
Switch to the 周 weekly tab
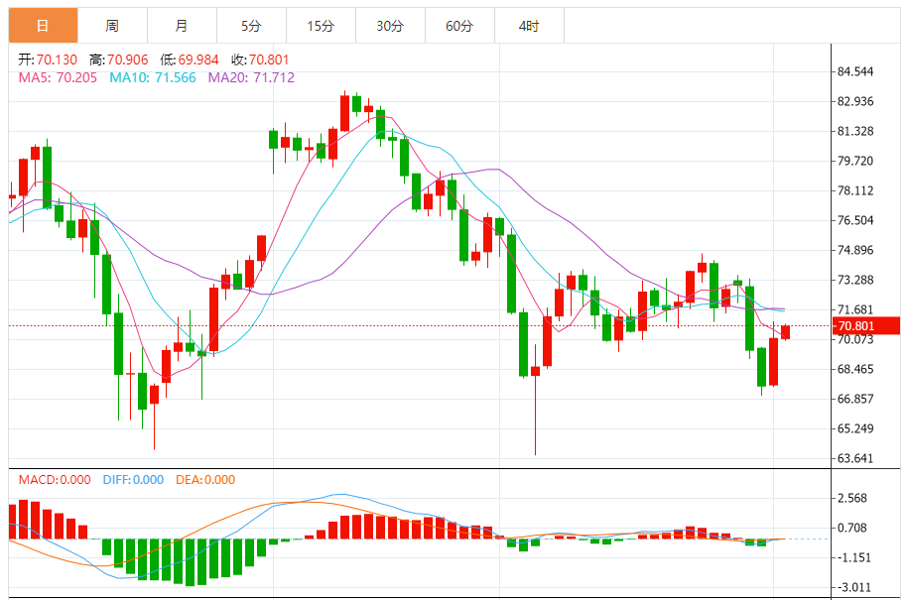click(x=112, y=26)
